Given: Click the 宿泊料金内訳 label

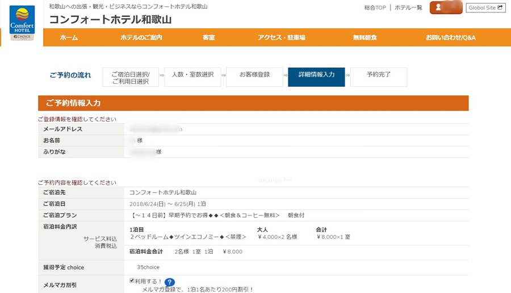Looking at the screenshot, I should pyautogui.click(x=60, y=227).
